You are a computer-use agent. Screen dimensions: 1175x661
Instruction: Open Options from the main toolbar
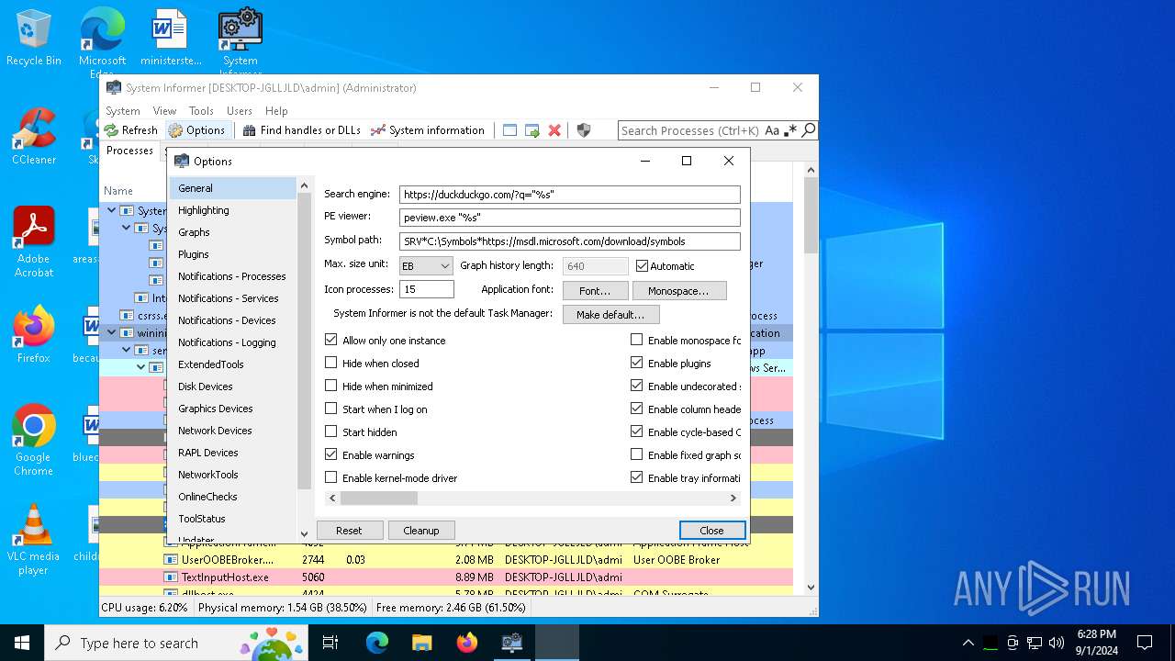pyautogui.click(x=197, y=130)
